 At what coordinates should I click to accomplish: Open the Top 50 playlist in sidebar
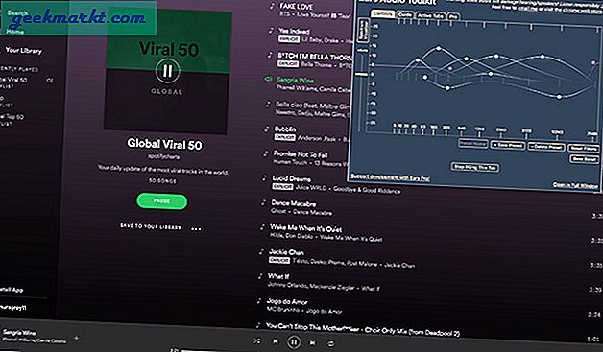12,116
